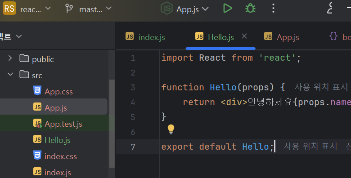Viewport: 351px width, 178px height.
Task: Collapse the src folder
Action: coord(10,74)
